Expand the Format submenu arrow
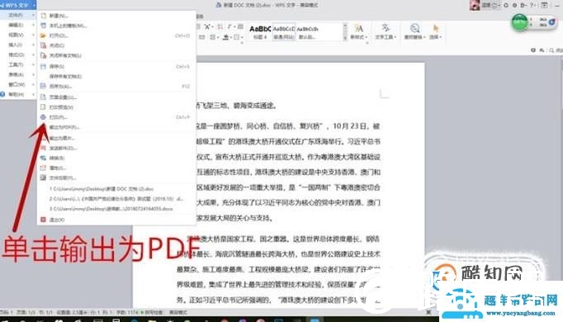Screen dimensions: 563x322 33,54
